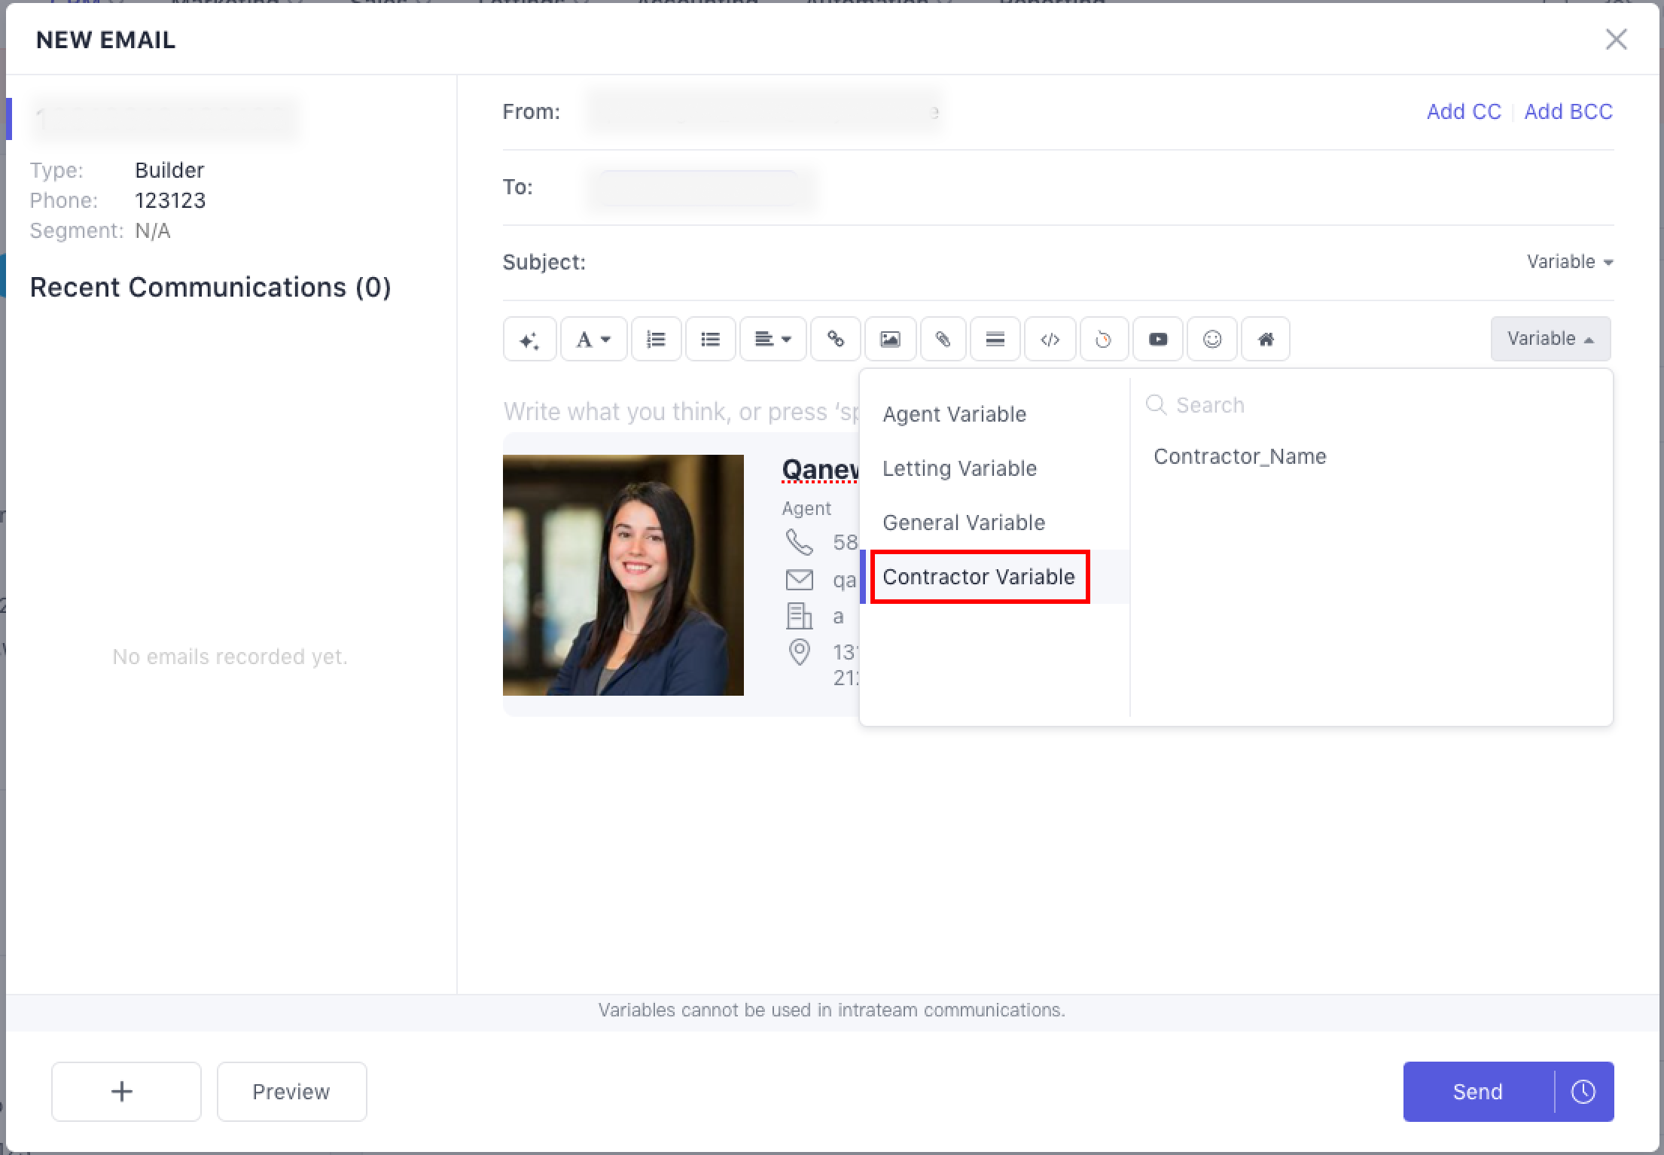Screen dimensions: 1664x1155
Task: Choose Letting Variable category
Action: pyautogui.click(x=959, y=468)
